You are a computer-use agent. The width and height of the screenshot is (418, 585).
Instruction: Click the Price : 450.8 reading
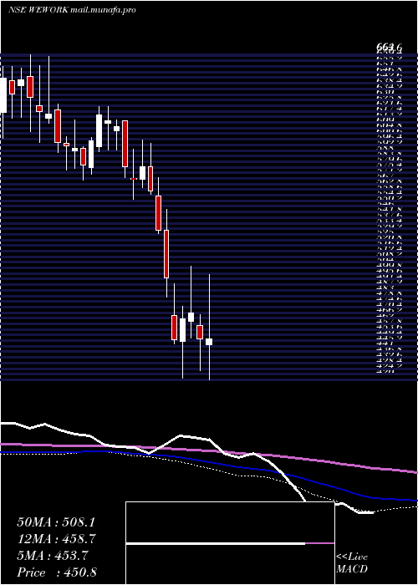tap(57, 572)
